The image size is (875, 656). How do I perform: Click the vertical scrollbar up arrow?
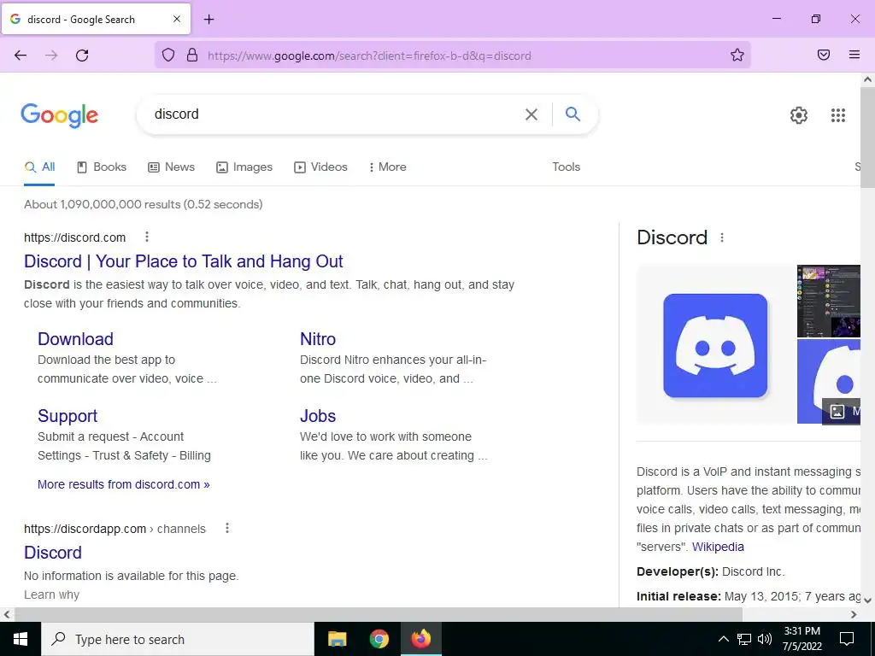(868, 79)
